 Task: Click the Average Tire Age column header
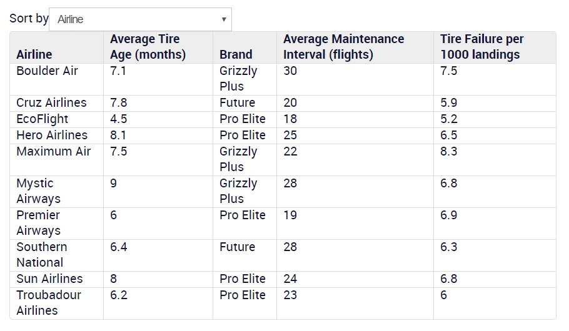(x=148, y=47)
